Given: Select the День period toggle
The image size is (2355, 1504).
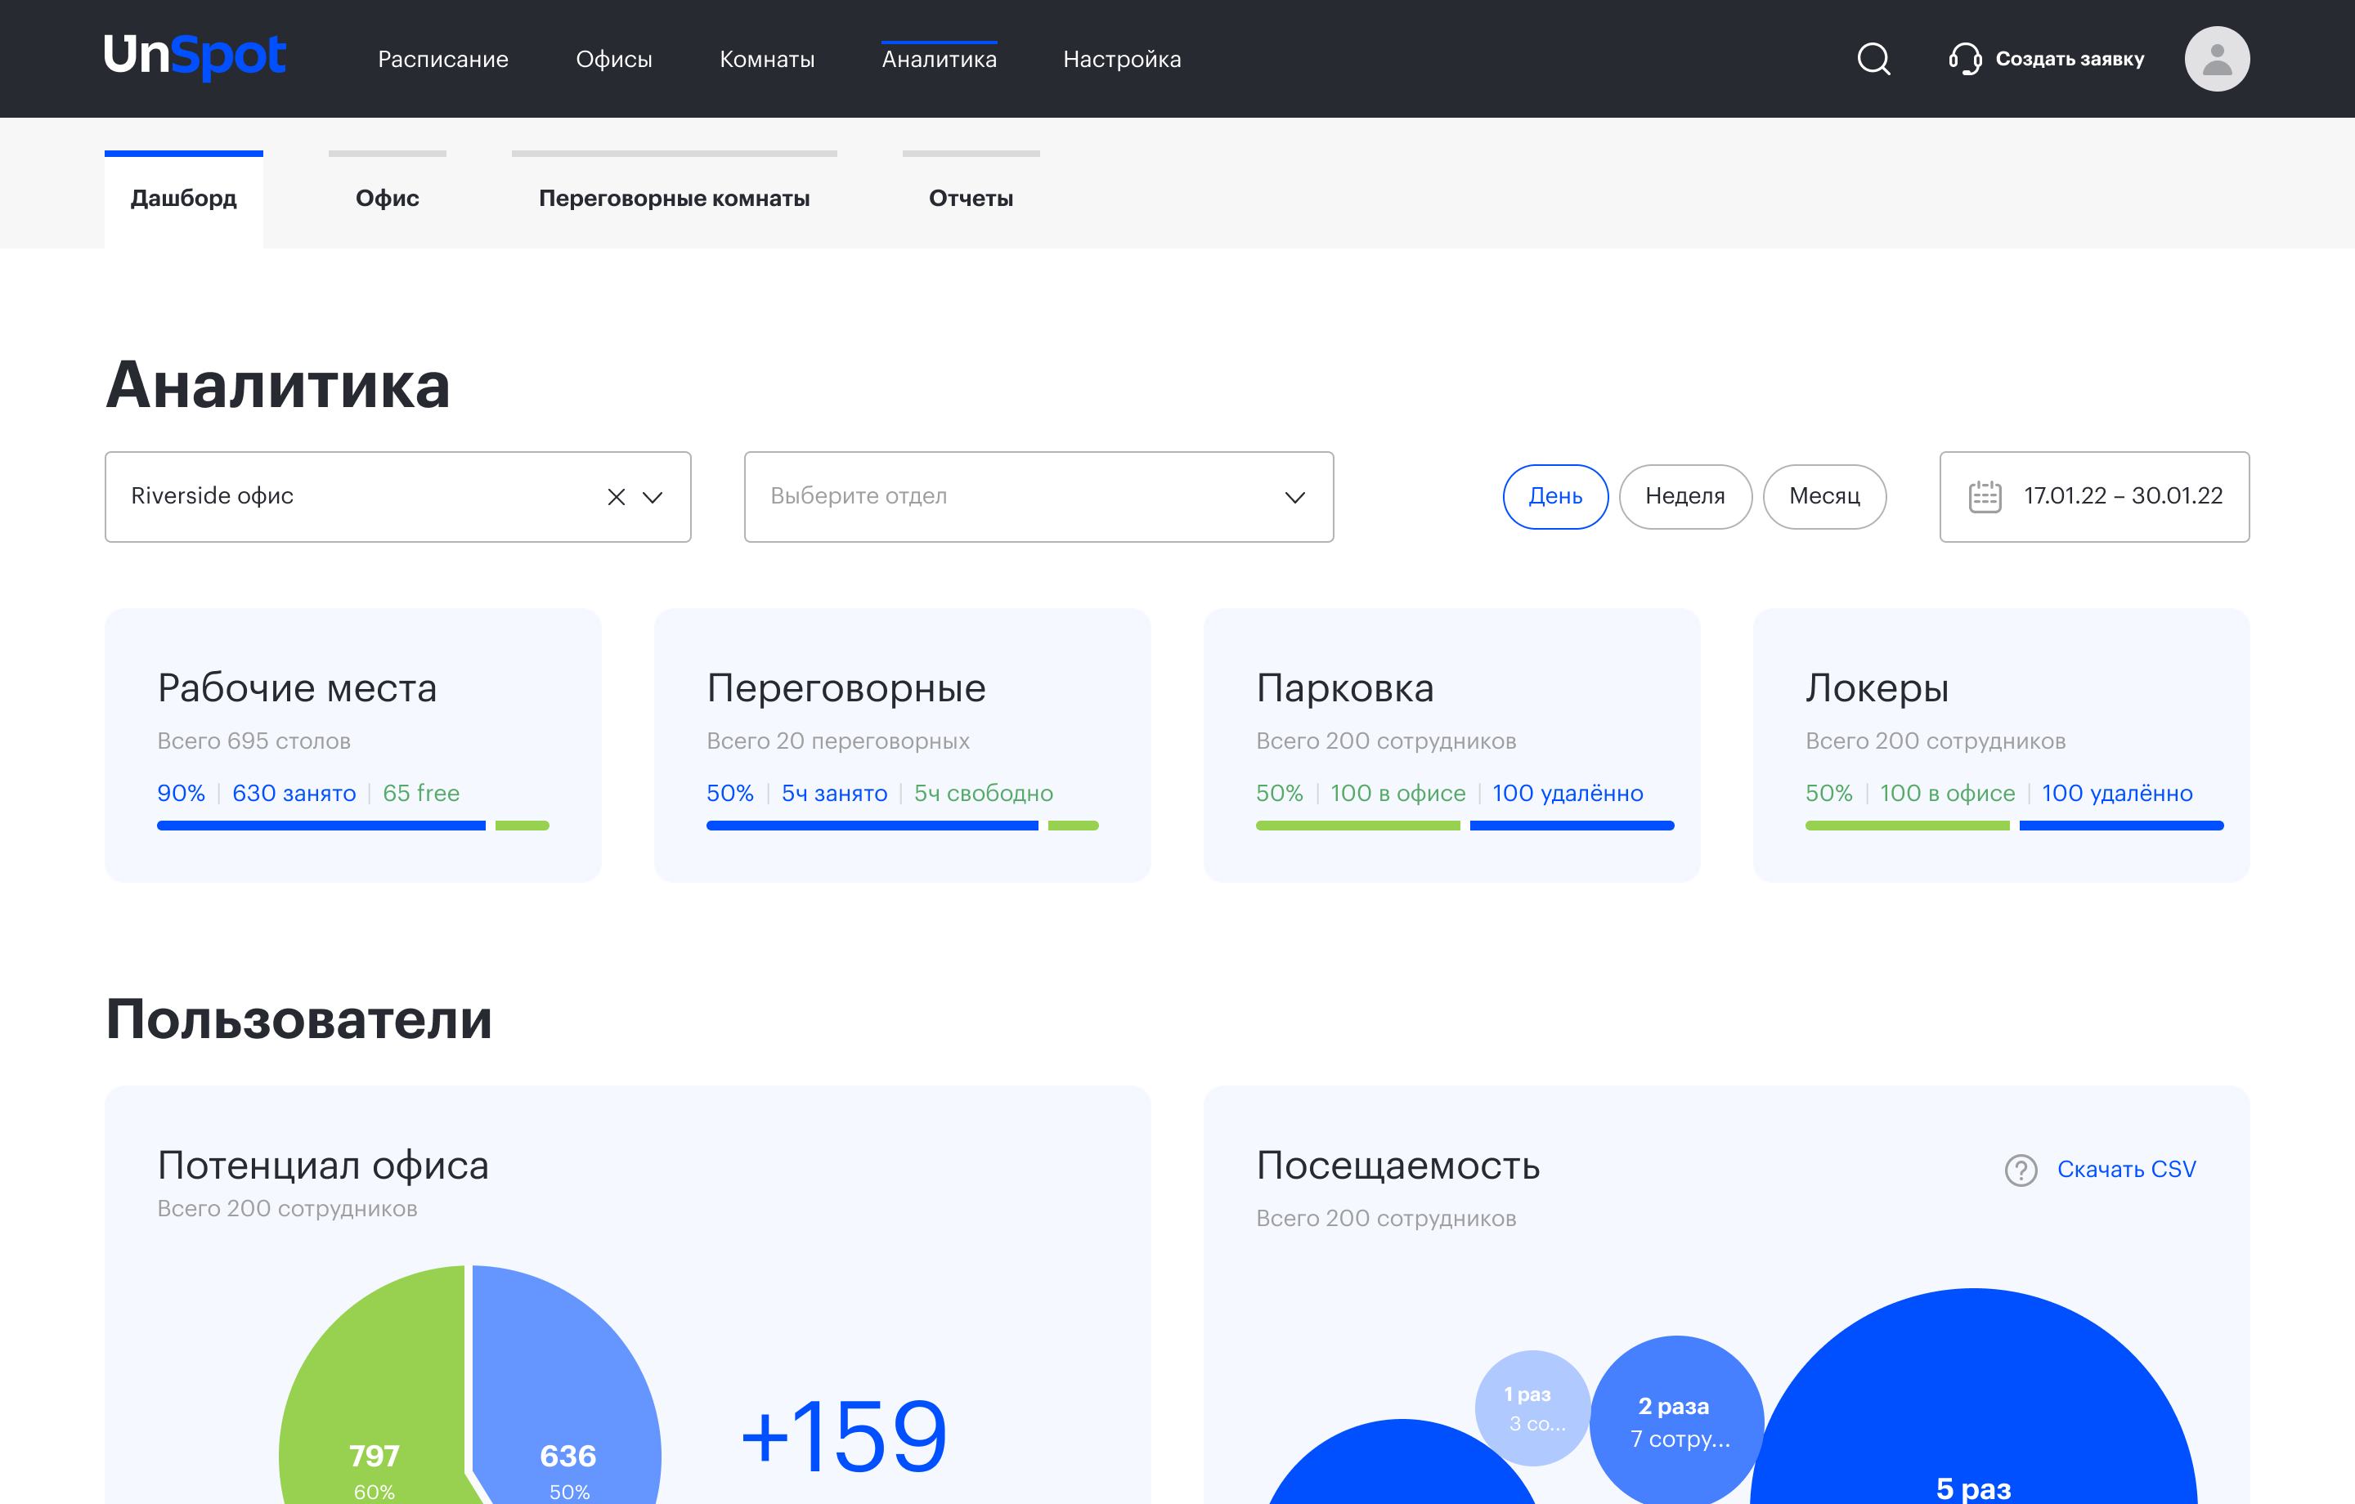Looking at the screenshot, I should 1555,497.
